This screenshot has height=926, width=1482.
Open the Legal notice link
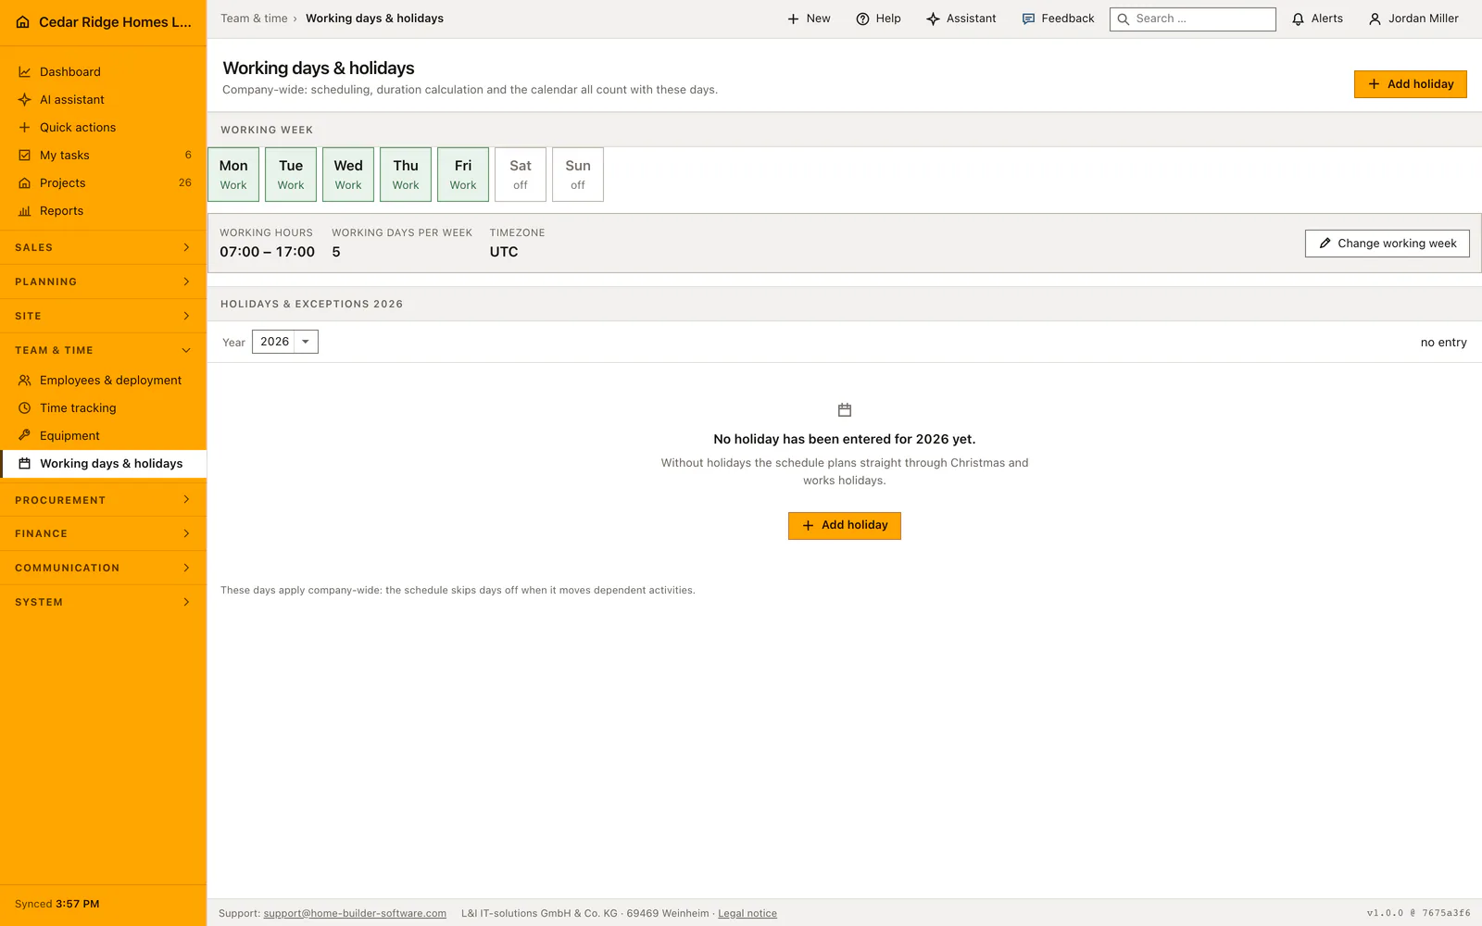pyautogui.click(x=747, y=913)
